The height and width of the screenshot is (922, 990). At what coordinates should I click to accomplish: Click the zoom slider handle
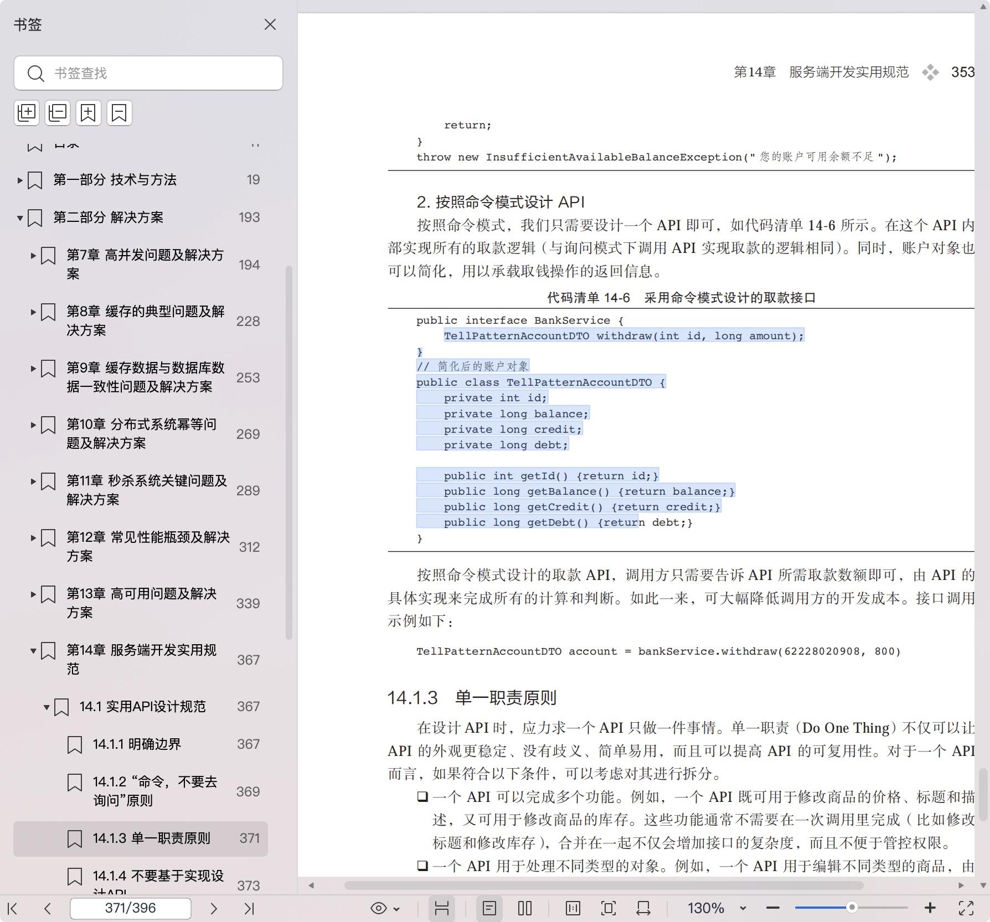pyautogui.click(x=852, y=908)
